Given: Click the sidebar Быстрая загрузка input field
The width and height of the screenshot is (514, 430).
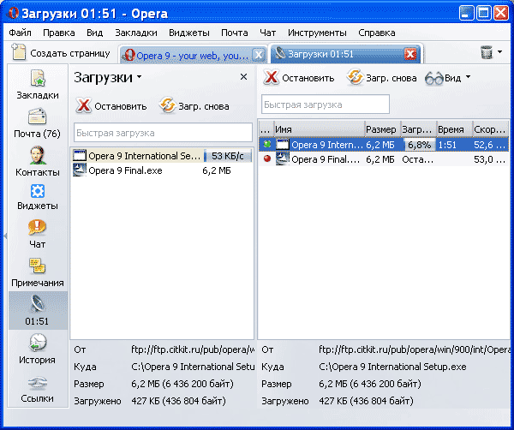Looking at the screenshot, I should click(x=163, y=133).
